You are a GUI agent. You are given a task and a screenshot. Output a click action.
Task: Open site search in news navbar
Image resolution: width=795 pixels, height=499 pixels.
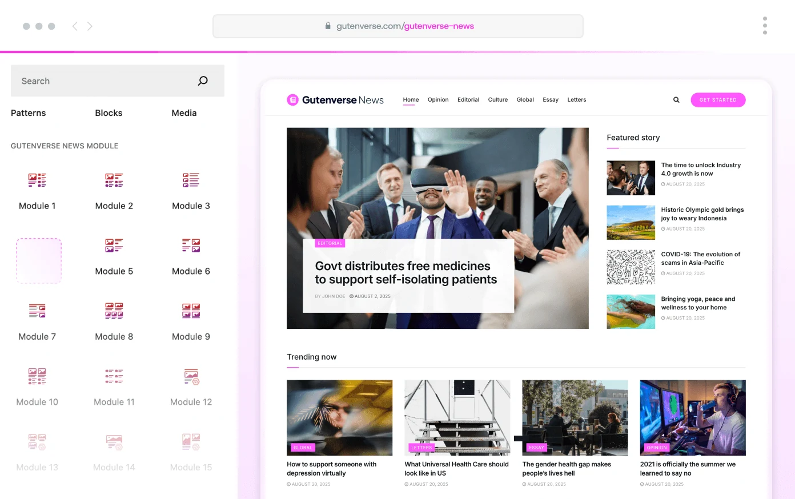676,100
